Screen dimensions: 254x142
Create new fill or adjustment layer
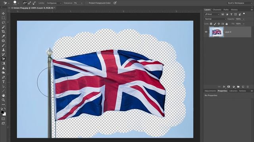(233, 87)
